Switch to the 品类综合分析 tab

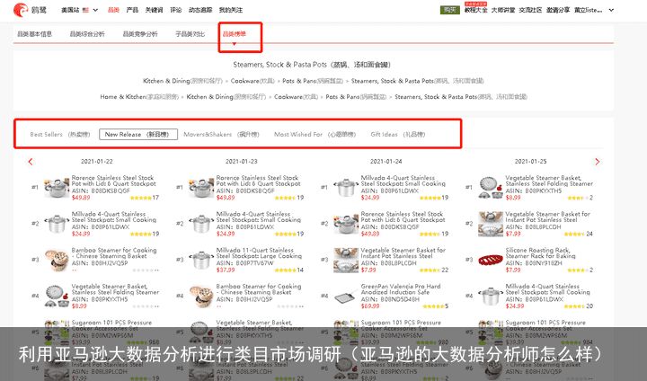87,34
